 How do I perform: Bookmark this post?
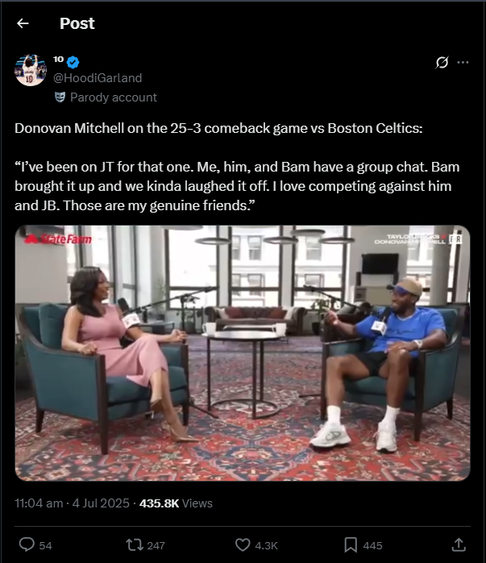[351, 545]
